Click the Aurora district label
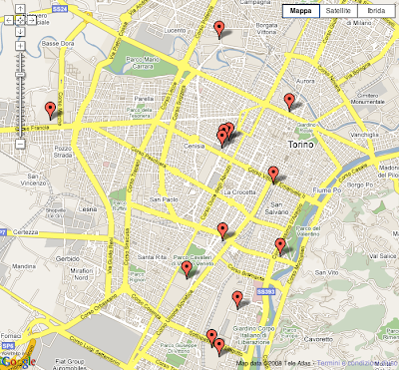Viewport: 399px width, 370px height. [x=305, y=81]
